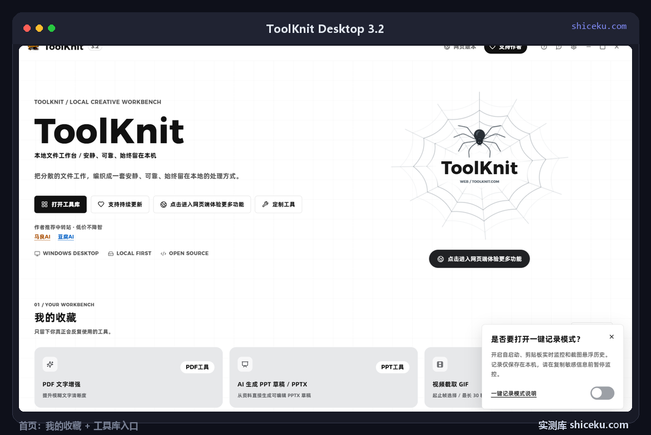
Task: Click the red macOS close dot
Action: [x=27, y=28]
